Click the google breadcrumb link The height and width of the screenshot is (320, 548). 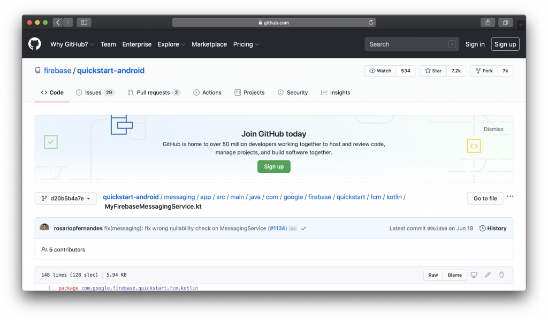coord(293,197)
